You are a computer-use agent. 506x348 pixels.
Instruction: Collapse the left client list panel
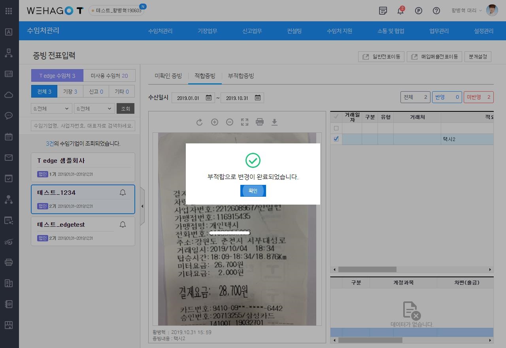(x=142, y=206)
